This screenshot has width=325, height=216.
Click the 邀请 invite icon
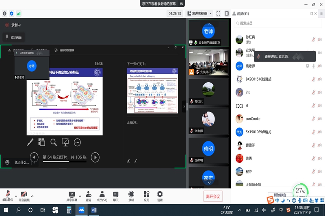click(88, 196)
